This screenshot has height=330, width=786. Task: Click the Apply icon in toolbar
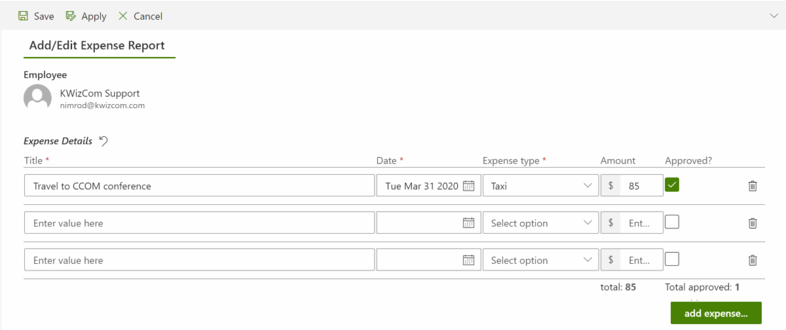pyautogui.click(x=71, y=16)
